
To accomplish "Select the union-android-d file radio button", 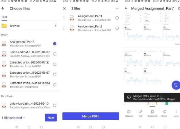I will (x=55, y=54).
